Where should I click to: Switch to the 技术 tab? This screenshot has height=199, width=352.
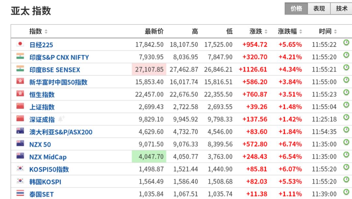342,9
